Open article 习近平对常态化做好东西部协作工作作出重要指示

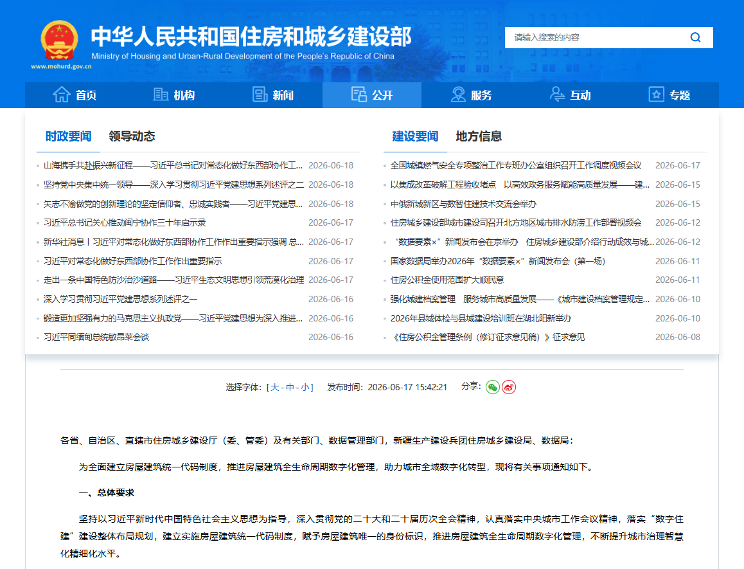point(132,261)
